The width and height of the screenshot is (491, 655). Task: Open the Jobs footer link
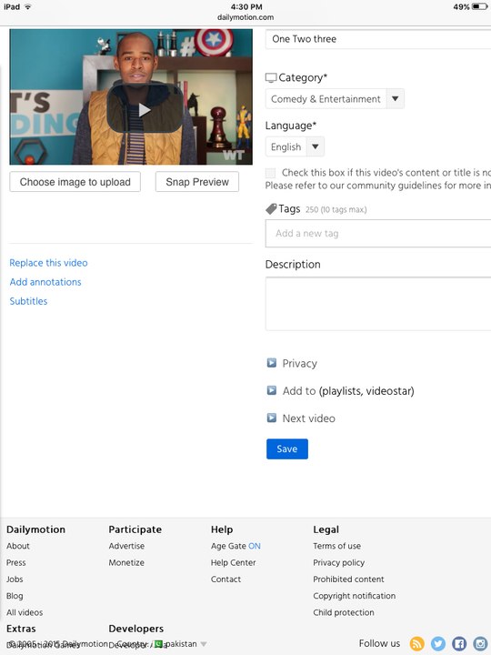tap(15, 579)
